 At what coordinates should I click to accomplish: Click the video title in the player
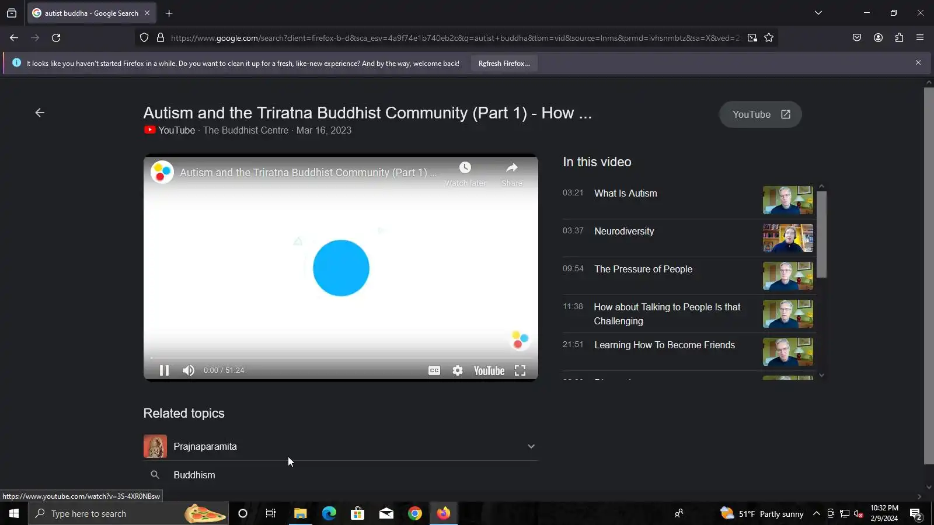point(308,173)
